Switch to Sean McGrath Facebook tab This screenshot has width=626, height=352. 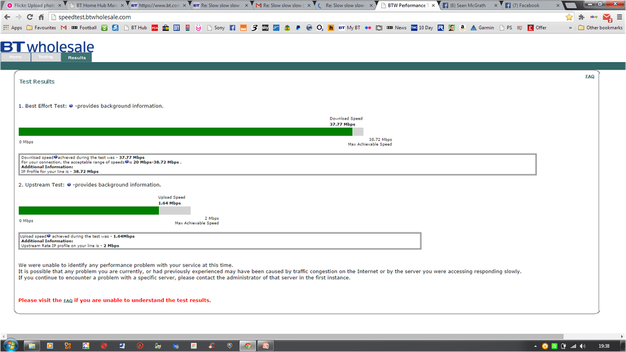(x=469, y=6)
